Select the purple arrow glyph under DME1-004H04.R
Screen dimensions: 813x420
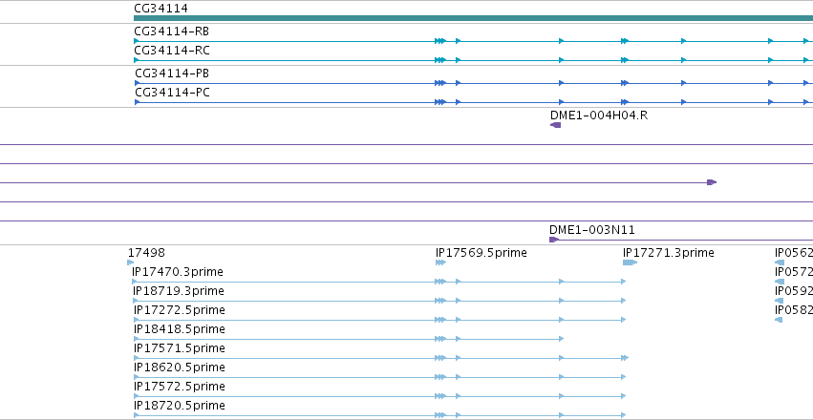pos(555,125)
